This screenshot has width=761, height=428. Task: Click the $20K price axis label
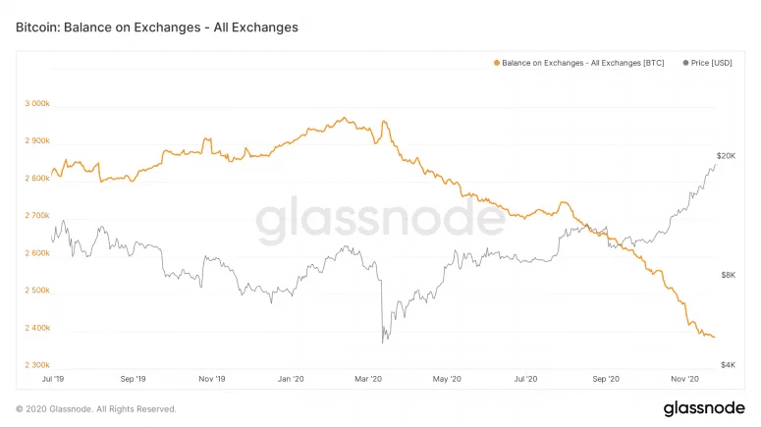[x=726, y=156]
